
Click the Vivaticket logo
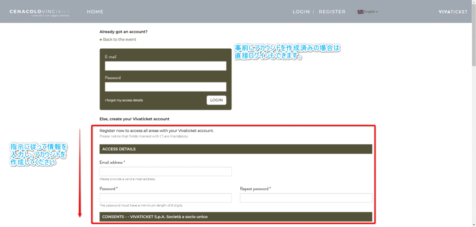pos(453,12)
